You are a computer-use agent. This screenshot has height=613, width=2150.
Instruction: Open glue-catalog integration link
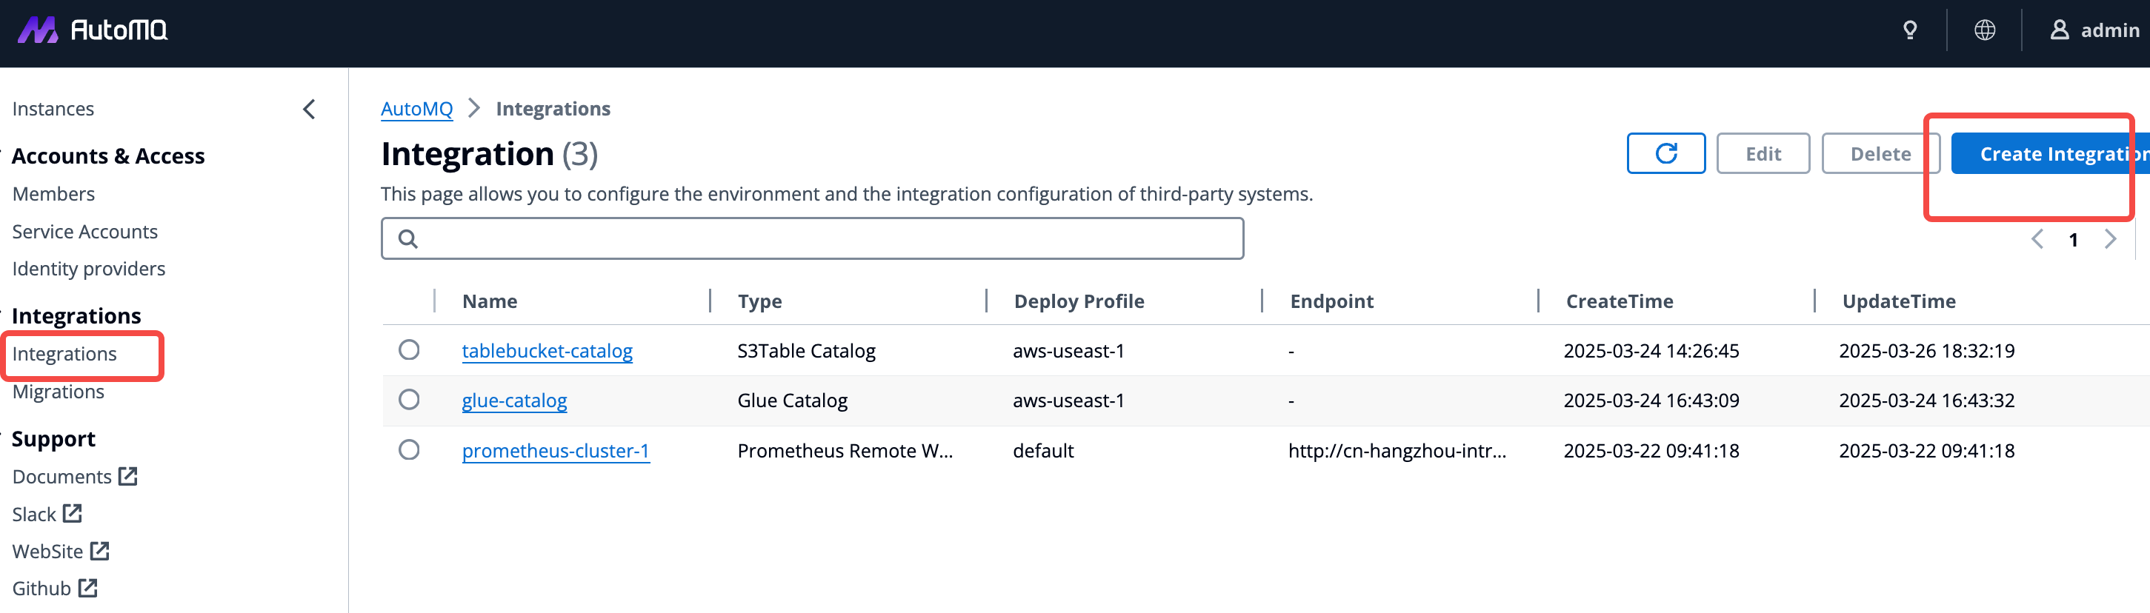point(514,401)
